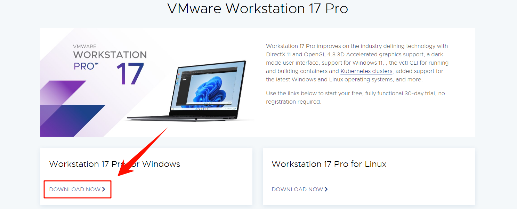
Task: Click DOWNLOAD NOW for Linux
Action: 297,189
